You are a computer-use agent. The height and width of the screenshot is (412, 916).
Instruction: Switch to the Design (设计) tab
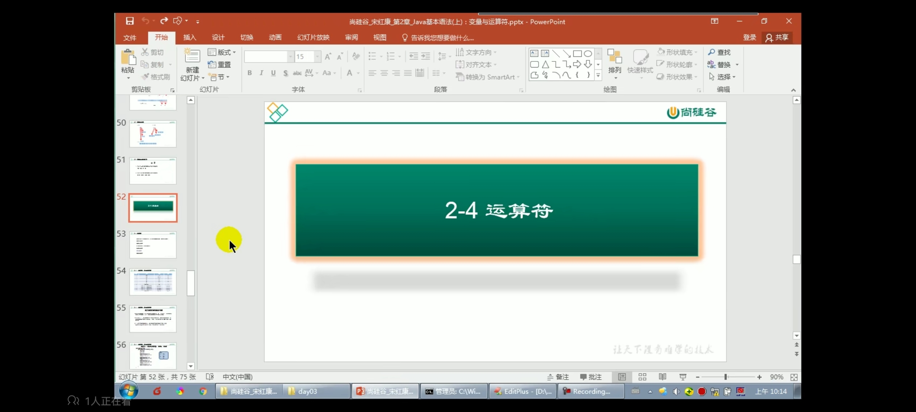point(218,37)
